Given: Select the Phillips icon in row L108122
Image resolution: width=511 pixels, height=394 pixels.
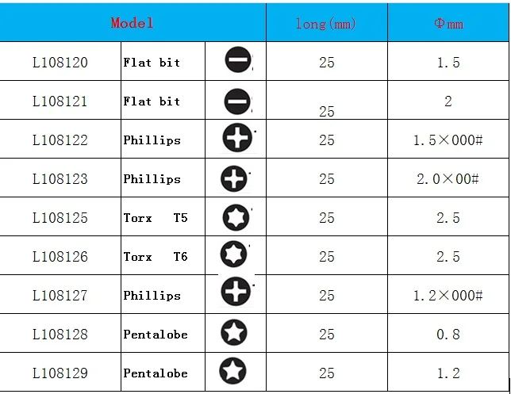Looking at the screenshot, I should (x=237, y=137).
